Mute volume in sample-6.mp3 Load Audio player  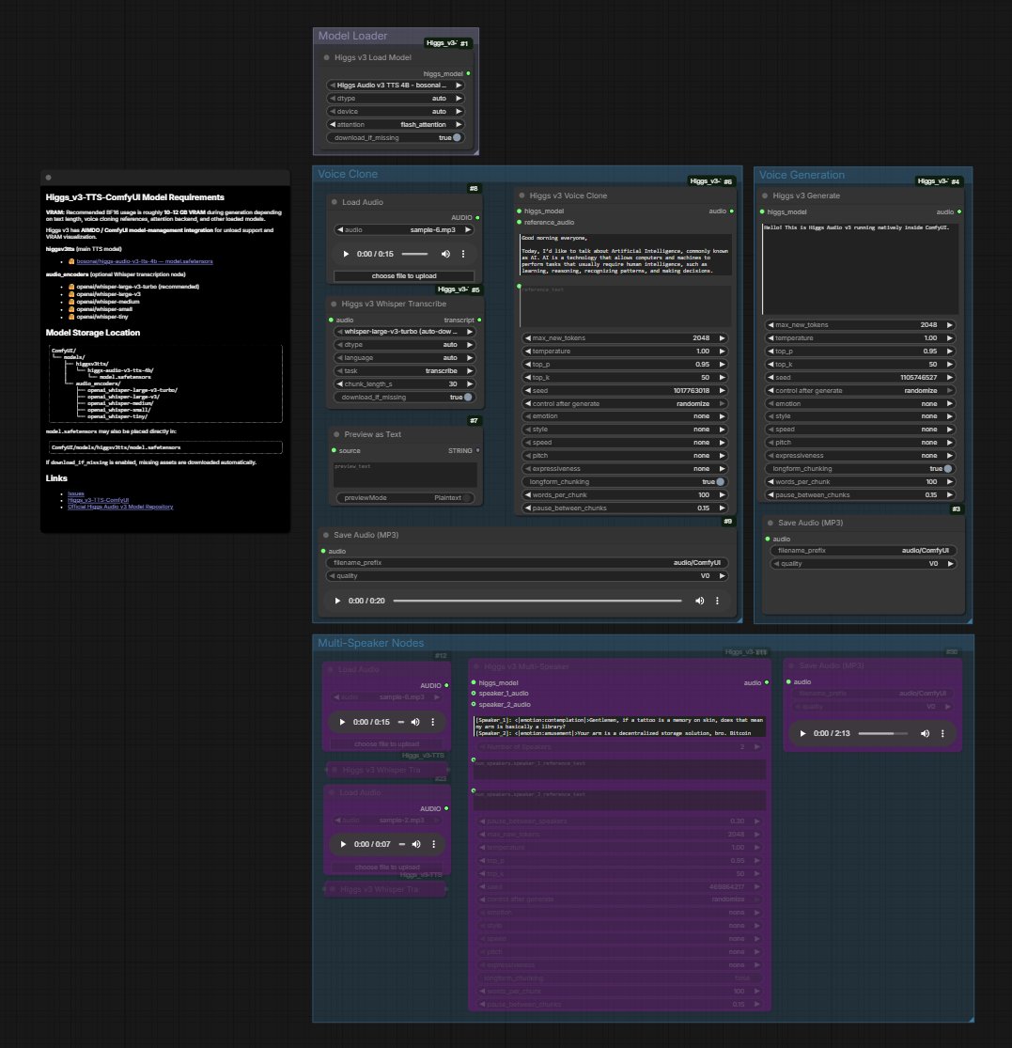click(445, 254)
